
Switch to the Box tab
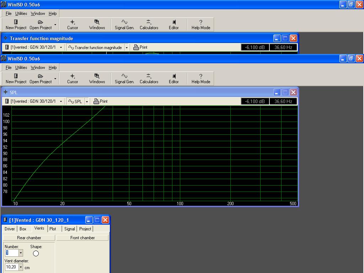(x=23, y=229)
